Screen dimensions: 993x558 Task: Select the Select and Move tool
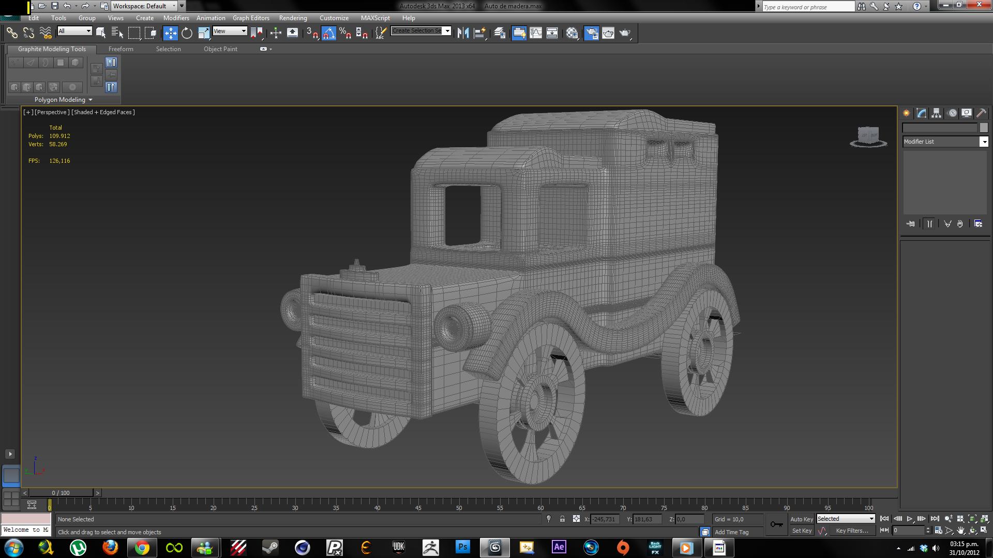coord(170,33)
